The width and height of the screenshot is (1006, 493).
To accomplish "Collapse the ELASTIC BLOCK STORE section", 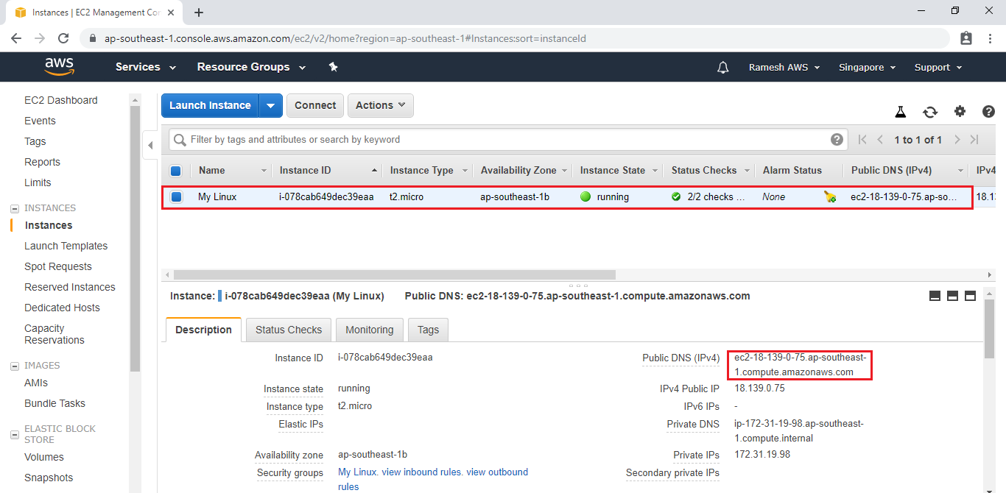I will (15, 435).
